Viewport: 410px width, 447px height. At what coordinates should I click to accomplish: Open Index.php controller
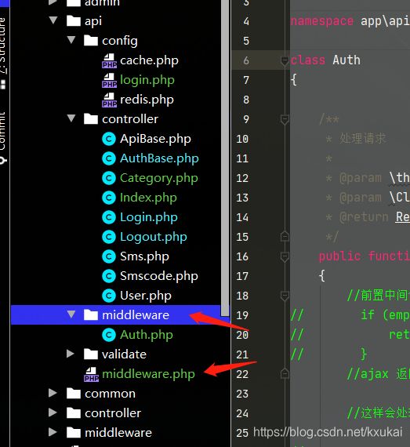point(148,198)
